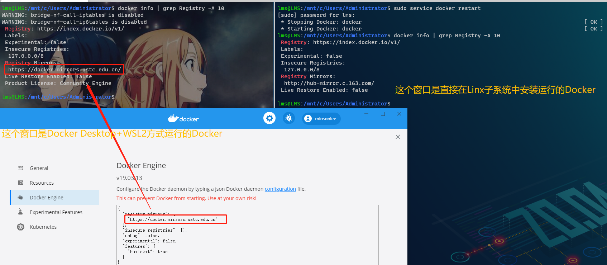Click 'sudo service docker restart' command text
Viewport: 607px width, 265px height.
[437, 8]
